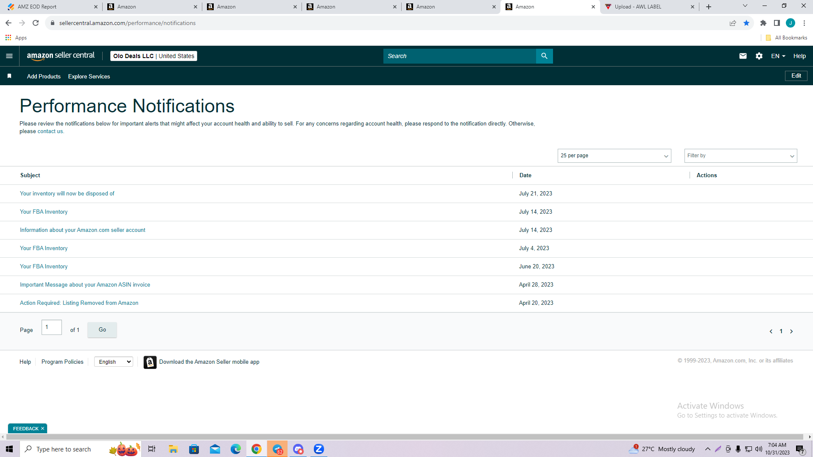Open Task View on the taskbar
This screenshot has width=813, height=457.
pyautogui.click(x=152, y=449)
